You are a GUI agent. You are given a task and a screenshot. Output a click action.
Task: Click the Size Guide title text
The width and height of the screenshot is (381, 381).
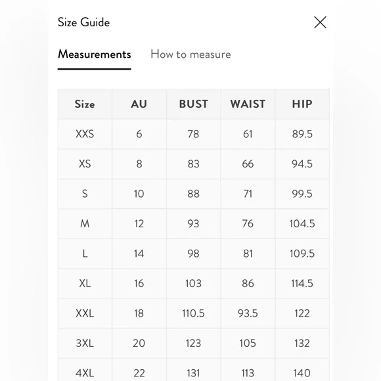(x=84, y=22)
